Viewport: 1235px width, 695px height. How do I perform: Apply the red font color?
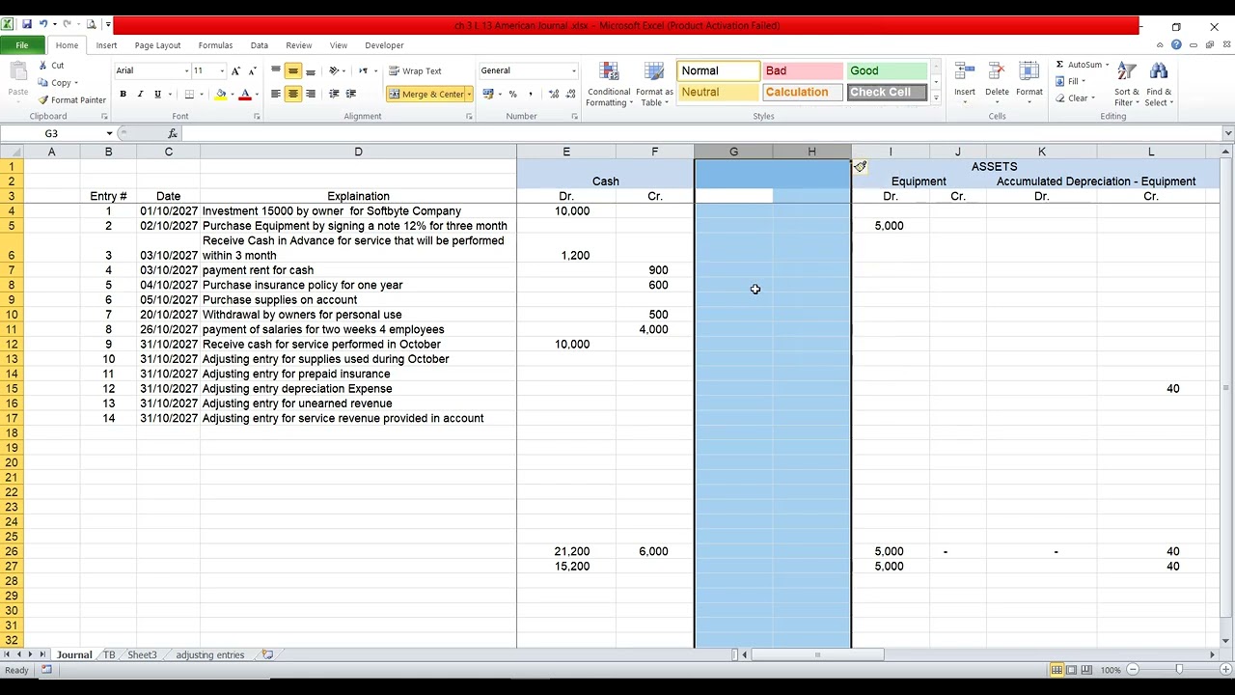click(x=245, y=94)
